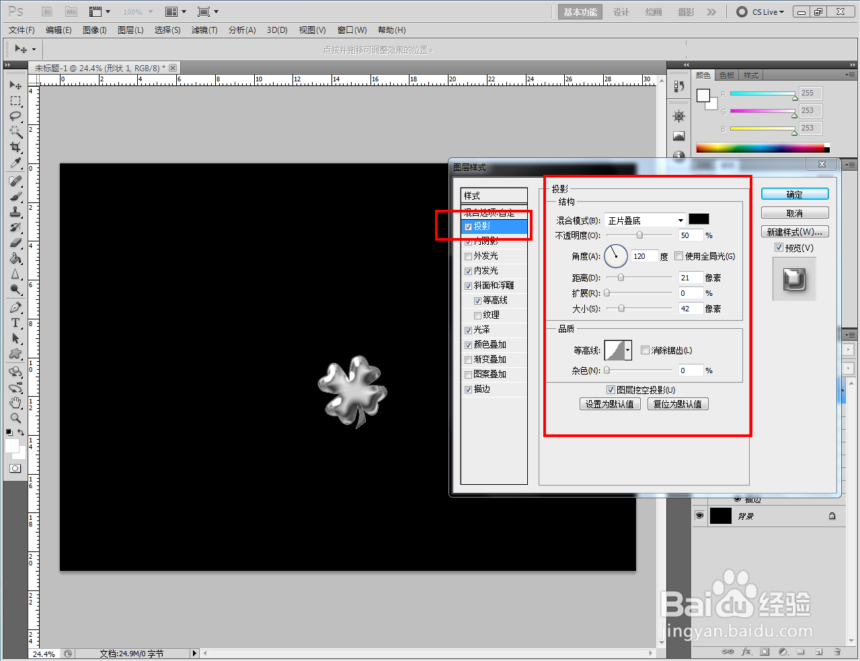
Task: Select the Crop tool
Action: point(15,147)
